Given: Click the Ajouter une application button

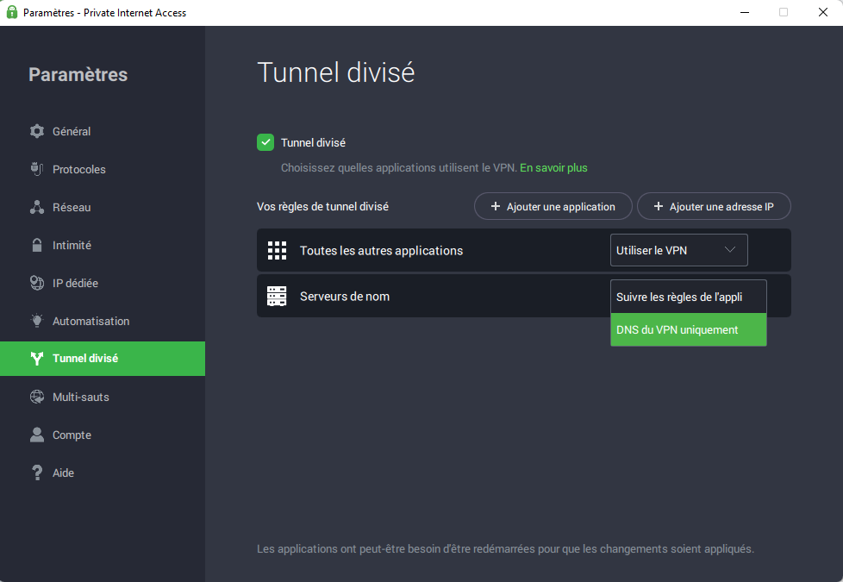Looking at the screenshot, I should click(553, 207).
